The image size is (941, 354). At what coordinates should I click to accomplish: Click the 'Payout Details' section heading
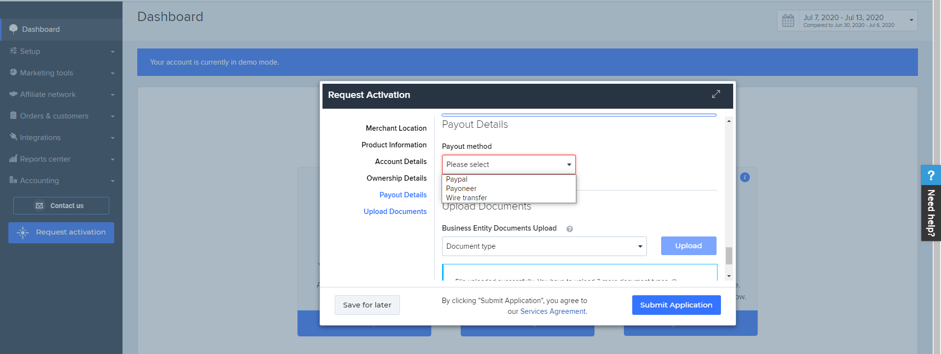(x=475, y=124)
